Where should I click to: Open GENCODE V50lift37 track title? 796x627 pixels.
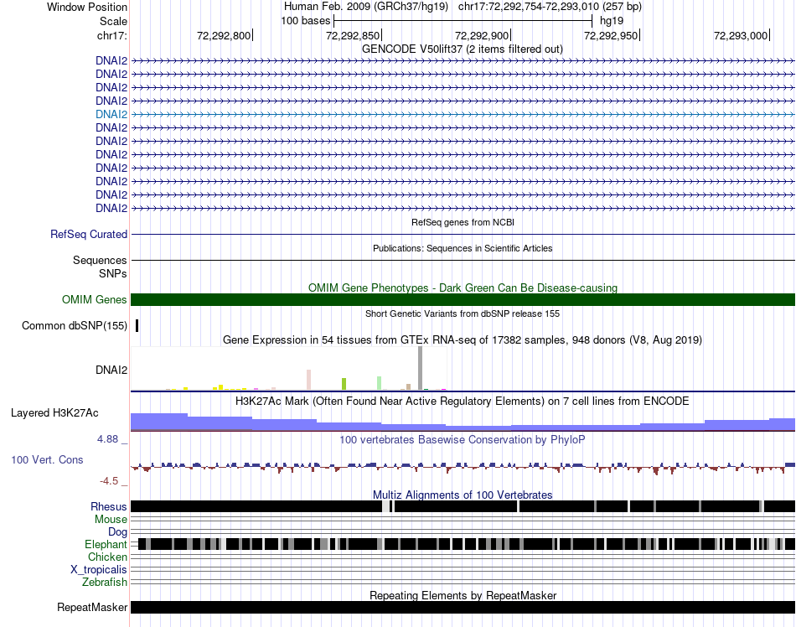(462, 49)
